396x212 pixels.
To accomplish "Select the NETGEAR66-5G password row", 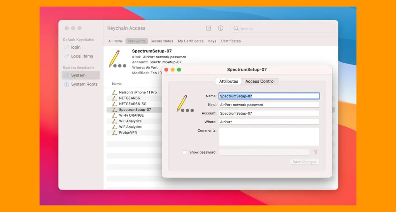I will [x=134, y=104].
